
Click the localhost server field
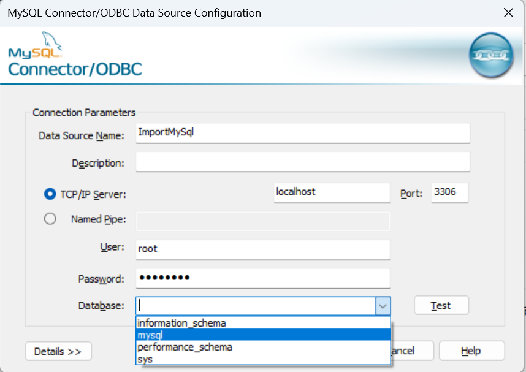(332, 192)
